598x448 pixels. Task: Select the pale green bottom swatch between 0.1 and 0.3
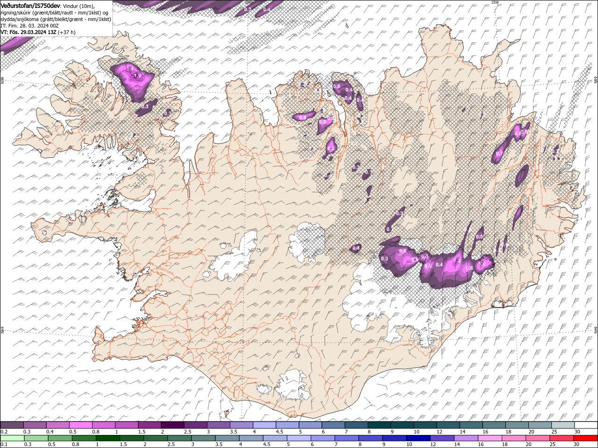(x=12, y=438)
